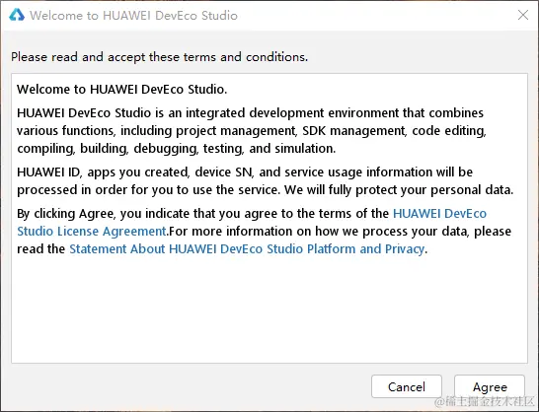Click the Cancel button
The width and height of the screenshot is (539, 412).
tap(407, 387)
